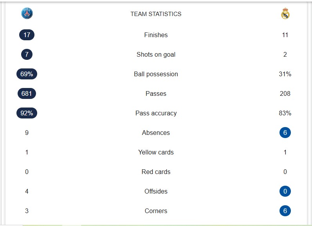Click PSG's 92% pass accuracy badge
The image size is (312, 226).
[x=27, y=113]
